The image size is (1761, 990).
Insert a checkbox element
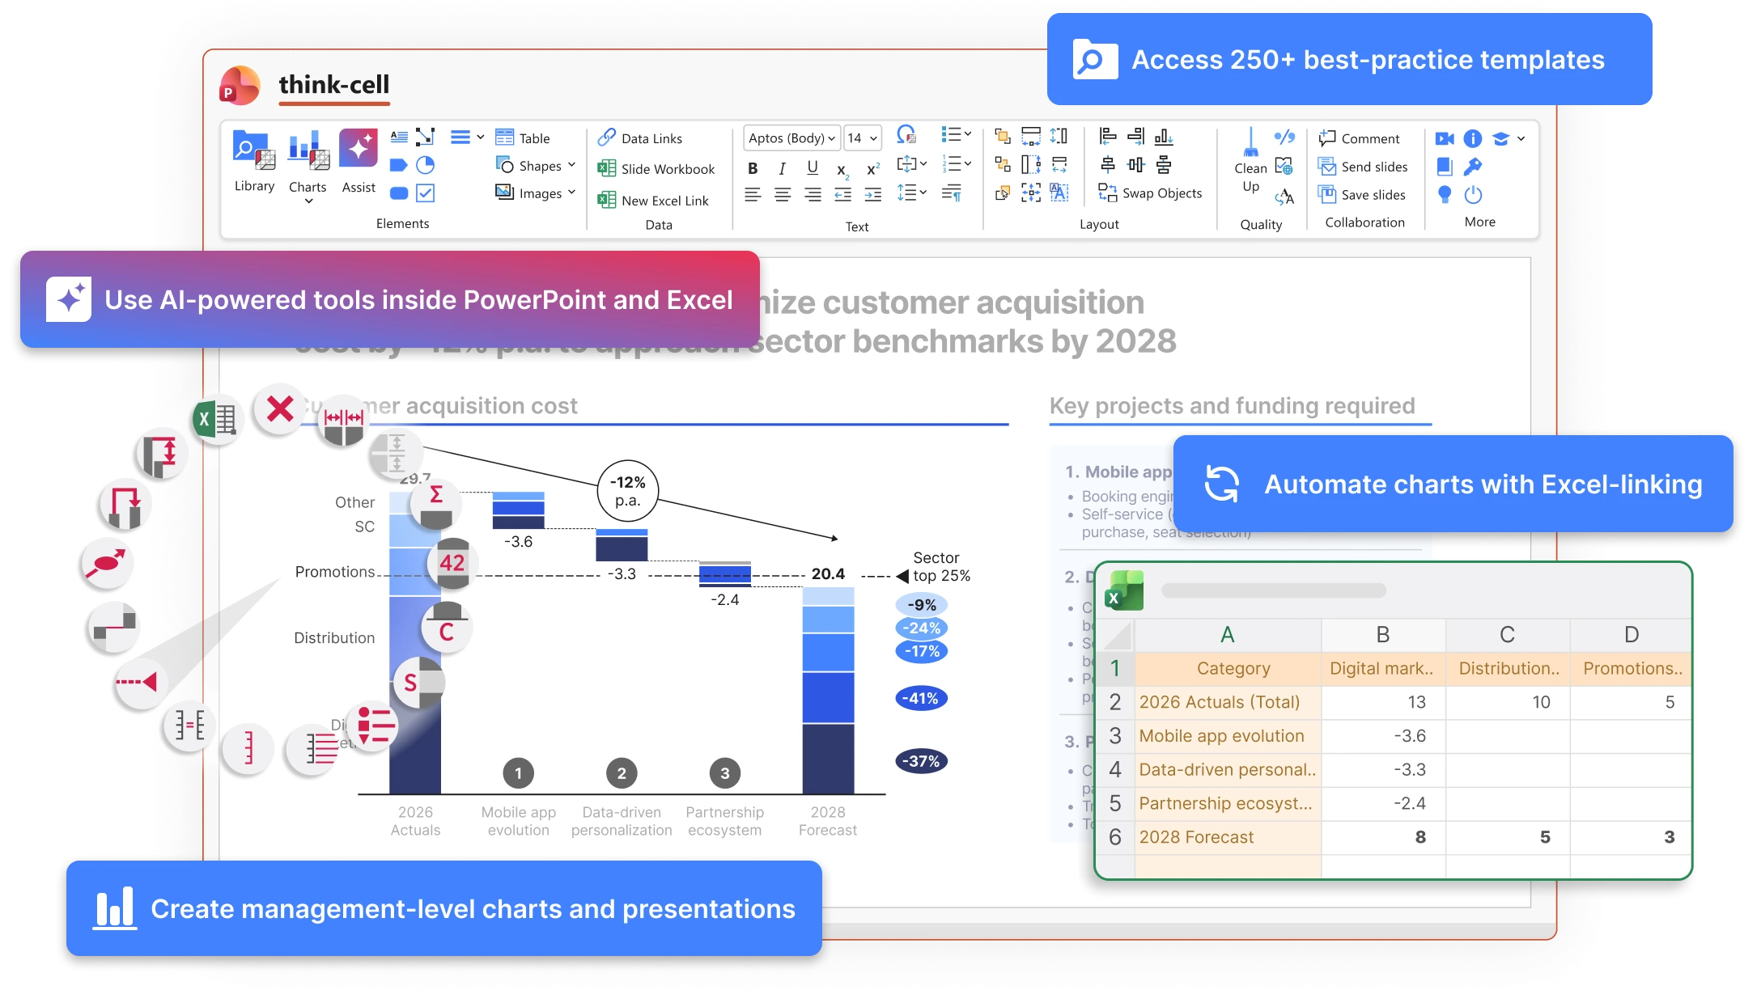[x=426, y=193]
